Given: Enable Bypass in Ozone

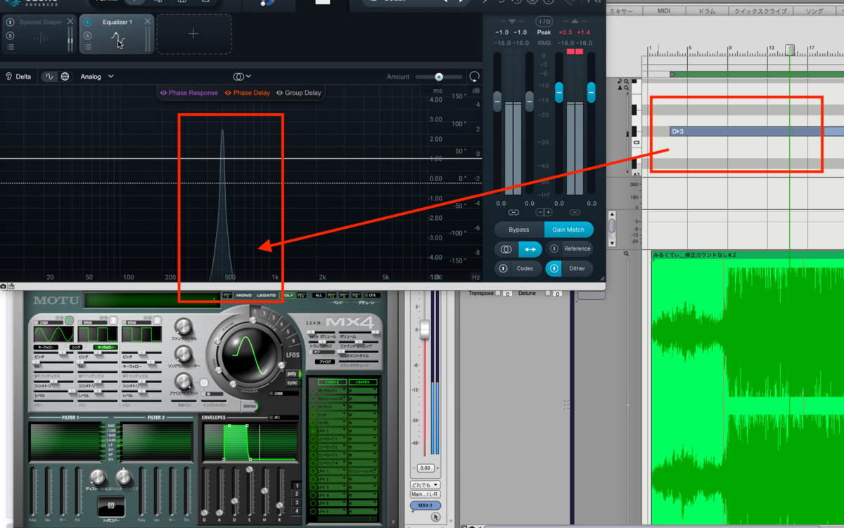Looking at the screenshot, I should point(519,230).
